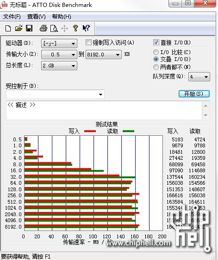Select the 两者都不 radio option

click(156, 67)
